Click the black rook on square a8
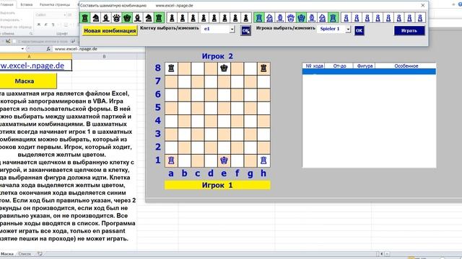The image size is (462, 259). pyautogui.click(x=171, y=68)
